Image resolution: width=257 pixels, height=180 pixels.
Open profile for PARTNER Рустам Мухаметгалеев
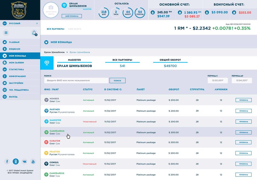244,111
